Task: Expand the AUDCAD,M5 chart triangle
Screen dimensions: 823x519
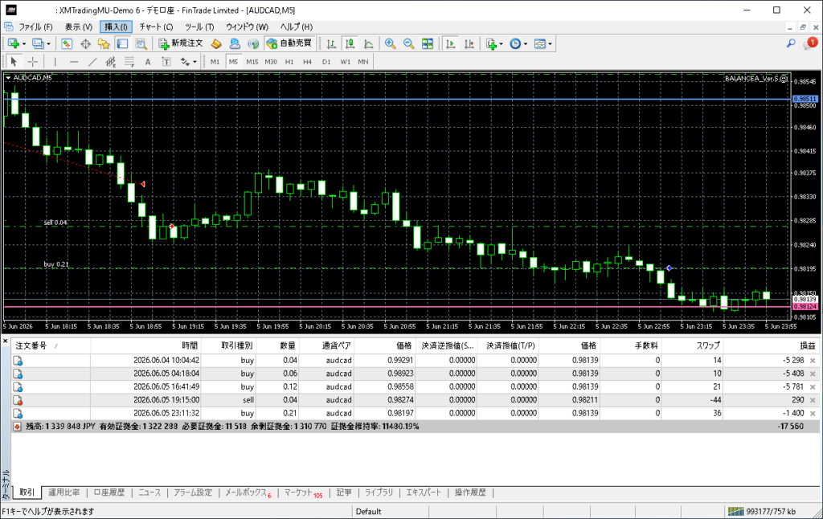Action: [x=8, y=78]
